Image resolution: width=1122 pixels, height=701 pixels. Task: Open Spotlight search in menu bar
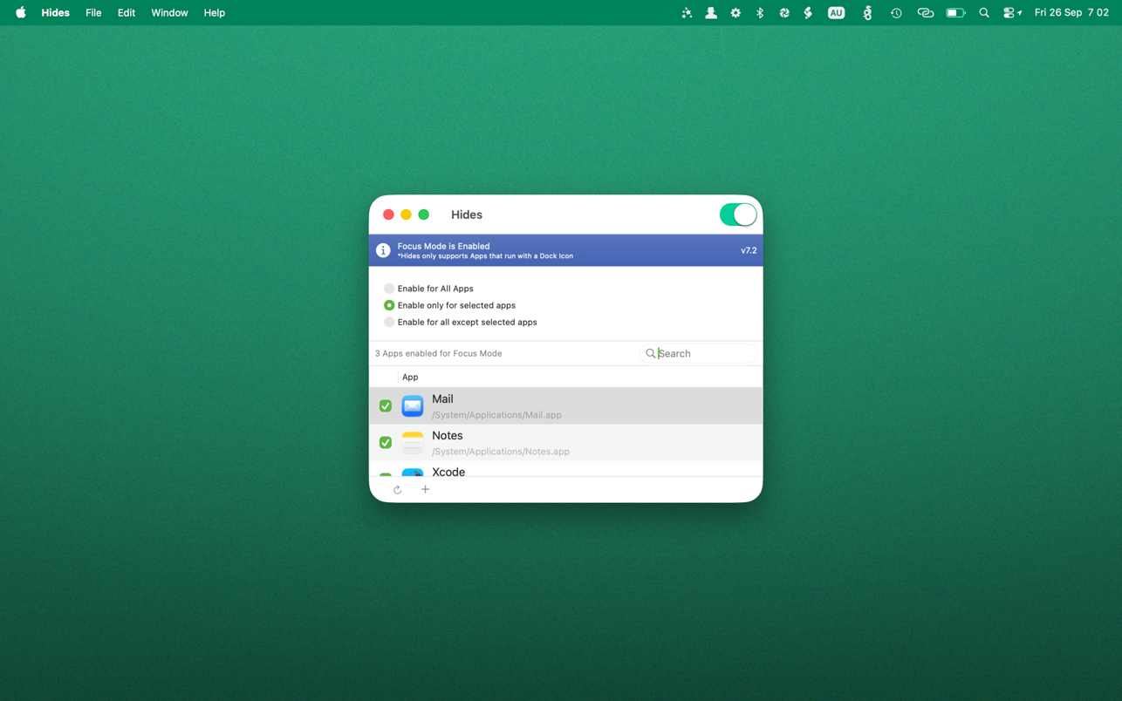click(x=984, y=13)
